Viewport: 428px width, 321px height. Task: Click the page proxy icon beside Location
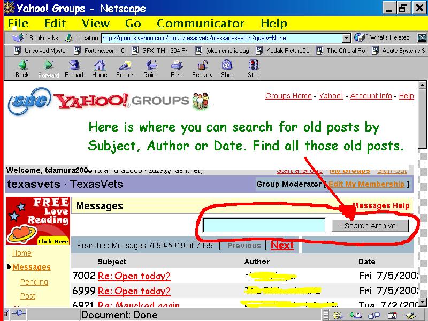pos(68,38)
